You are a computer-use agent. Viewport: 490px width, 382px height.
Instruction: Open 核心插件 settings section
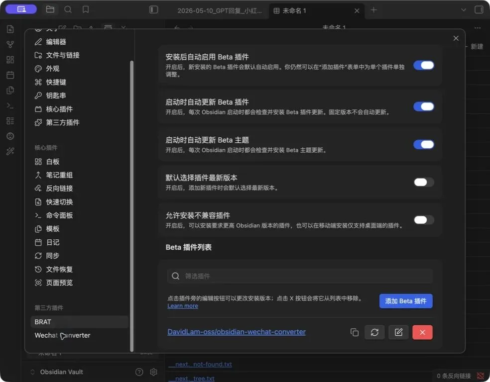[x=53, y=109]
